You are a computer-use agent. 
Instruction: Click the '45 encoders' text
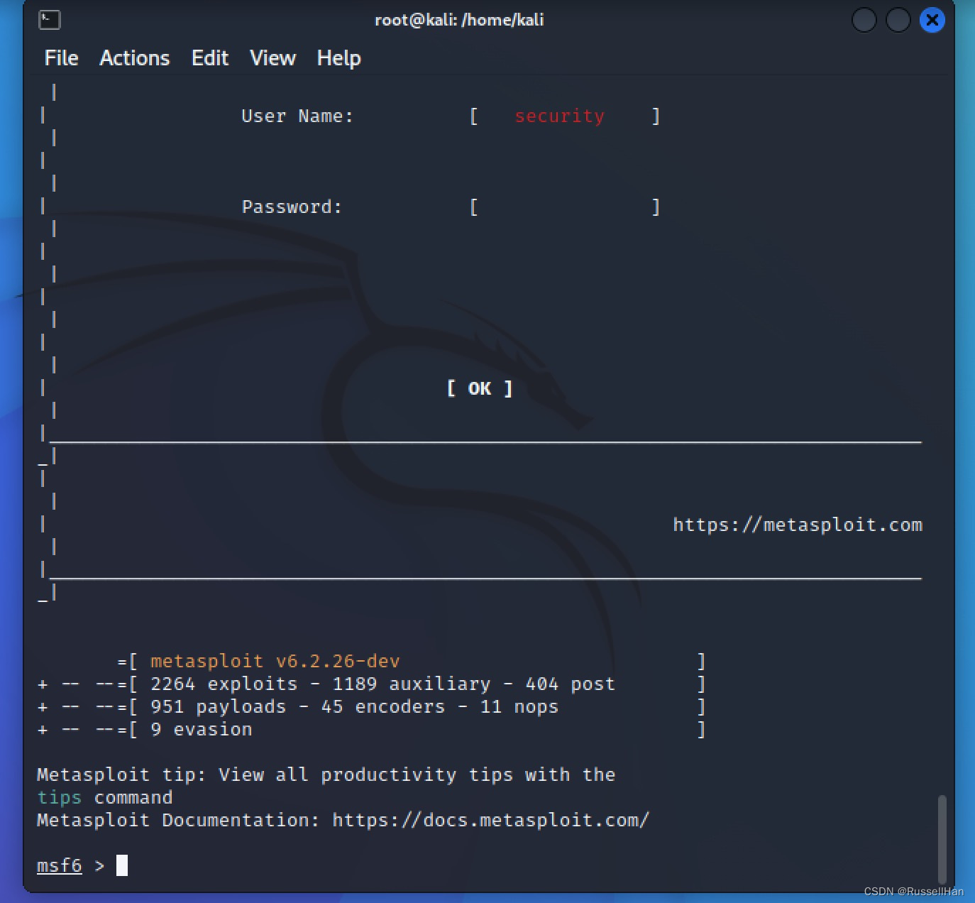[x=383, y=706]
